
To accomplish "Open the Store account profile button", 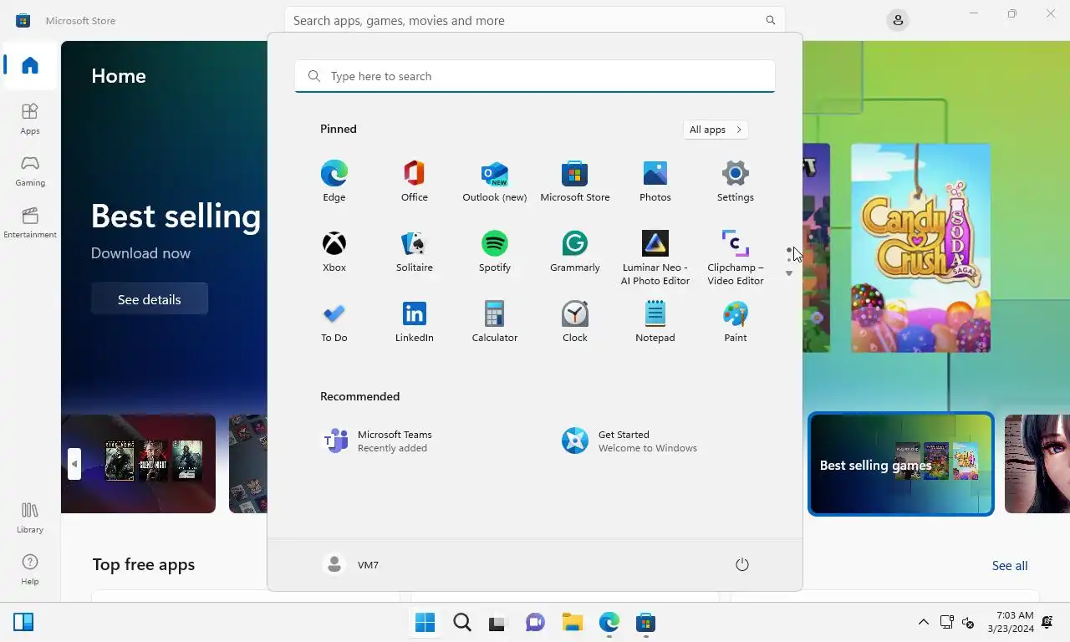I will pyautogui.click(x=898, y=20).
